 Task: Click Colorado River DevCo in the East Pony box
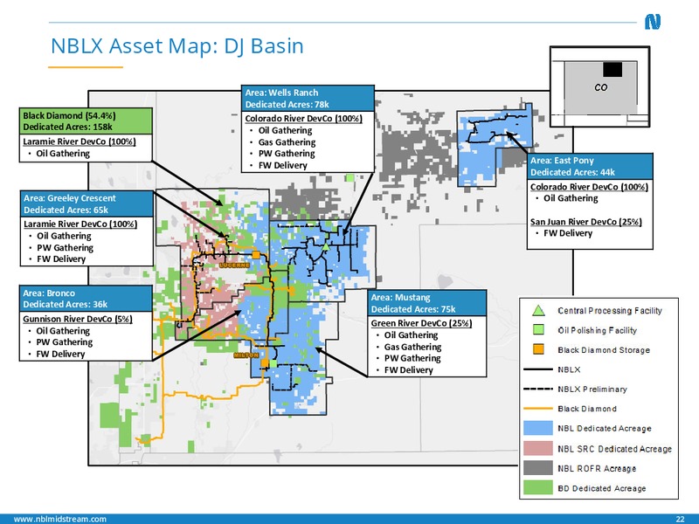[589, 187]
